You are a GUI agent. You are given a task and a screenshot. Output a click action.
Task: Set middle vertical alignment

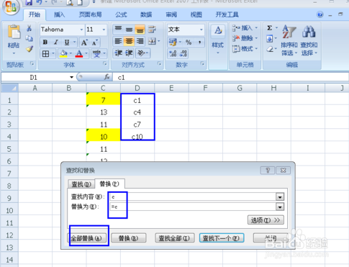click(129, 30)
